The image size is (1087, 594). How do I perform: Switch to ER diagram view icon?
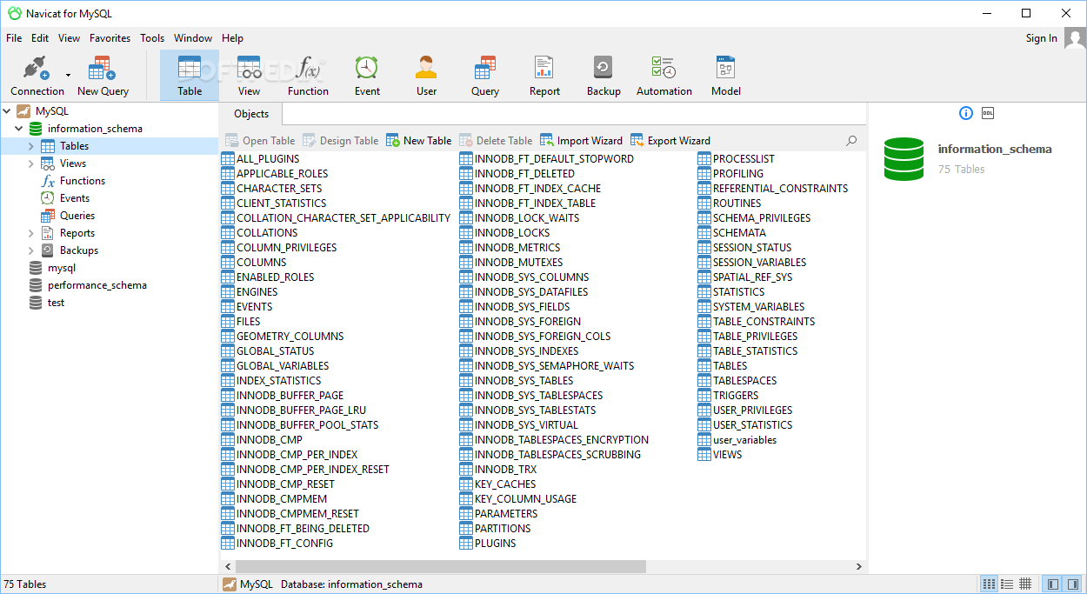pyautogui.click(x=1025, y=584)
